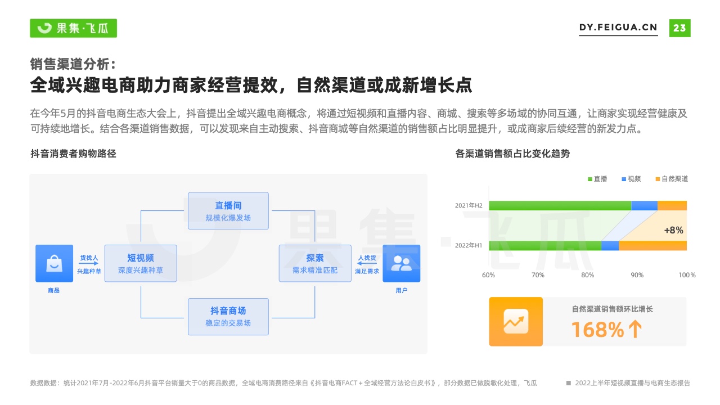Click green 直播 legend swatch

590,179
